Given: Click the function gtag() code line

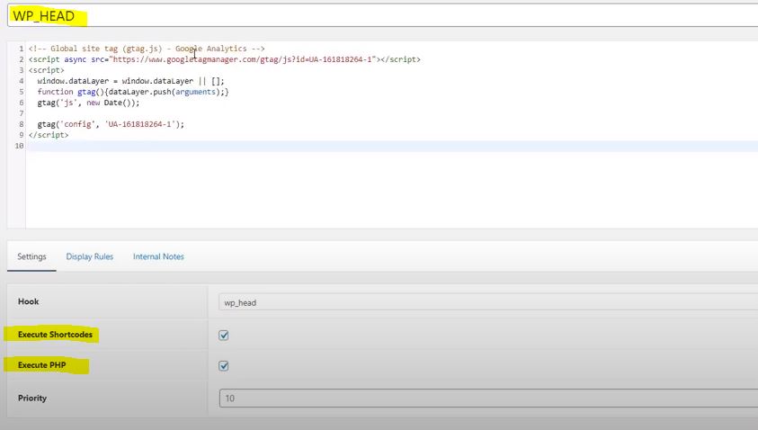Looking at the screenshot, I should 133,92.
